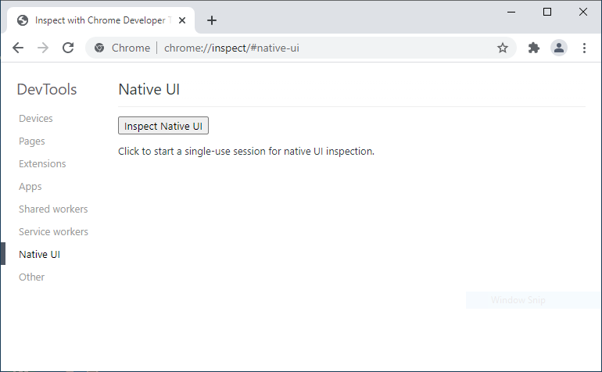This screenshot has height=372, width=602.
Task: Open the Service workers section
Action: click(x=53, y=232)
